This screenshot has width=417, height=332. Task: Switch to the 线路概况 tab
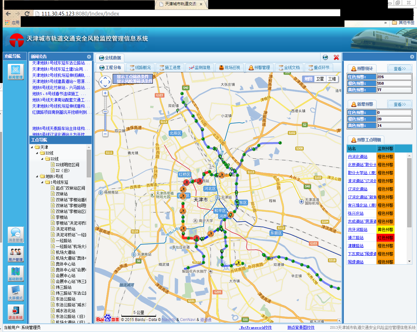point(140,67)
